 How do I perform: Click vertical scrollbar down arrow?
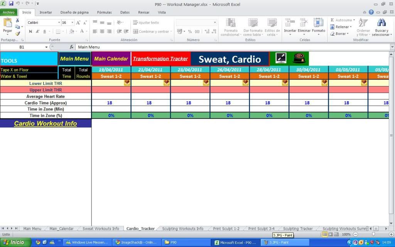[391, 223]
